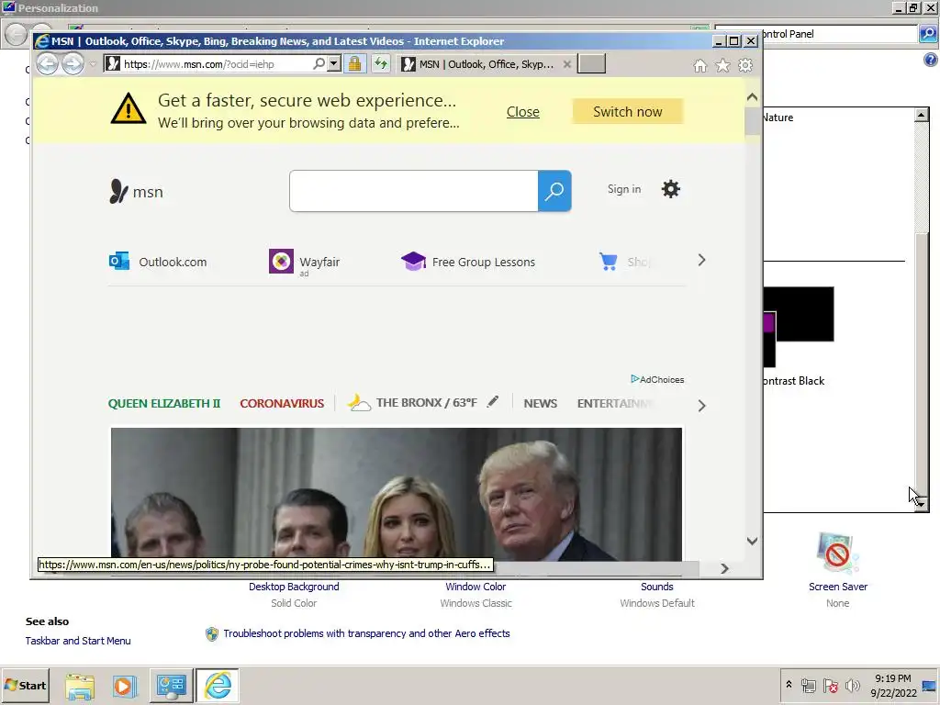Refresh the MSN page
The height and width of the screenshot is (705, 940).
(x=381, y=63)
